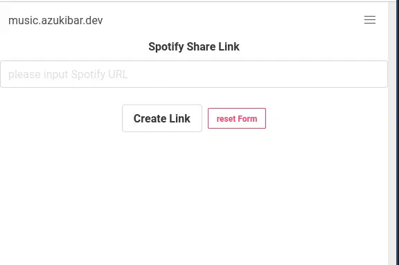Open the hamburger navigation menu
Screen dimensions: 399x265
point(370,20)
